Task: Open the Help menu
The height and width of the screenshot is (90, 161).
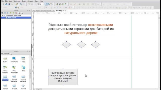Action: pos(41,1)
